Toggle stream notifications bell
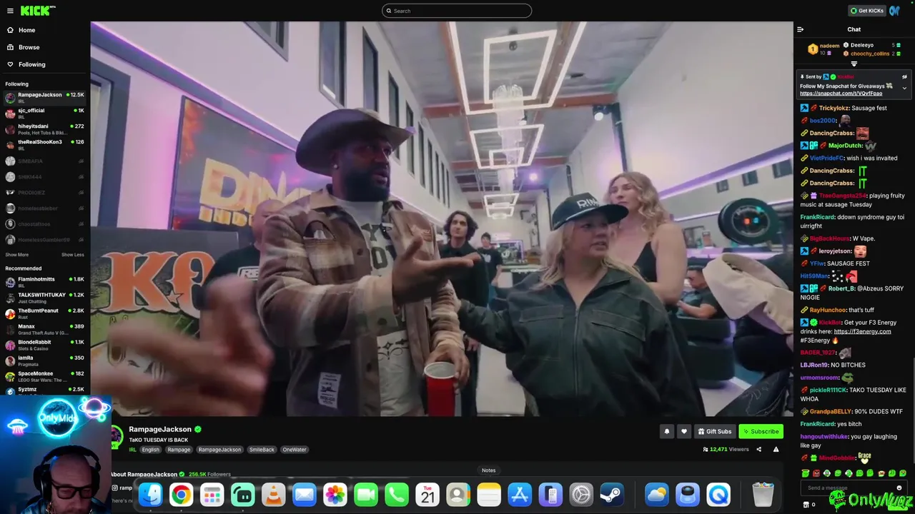Viewport: 915px width, 514px height. tap(666, 431)
